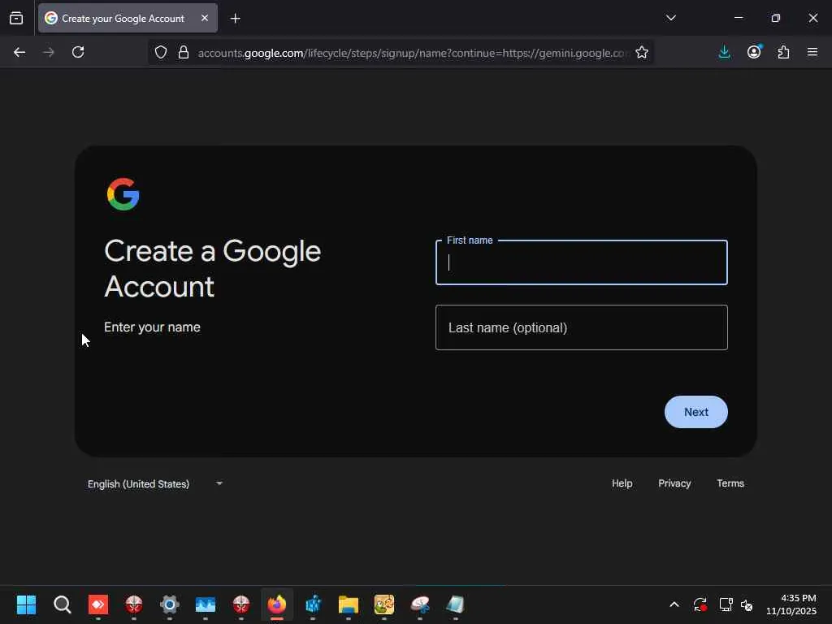
Task: Open a new tab with plus button
Action: coord(235,19)
